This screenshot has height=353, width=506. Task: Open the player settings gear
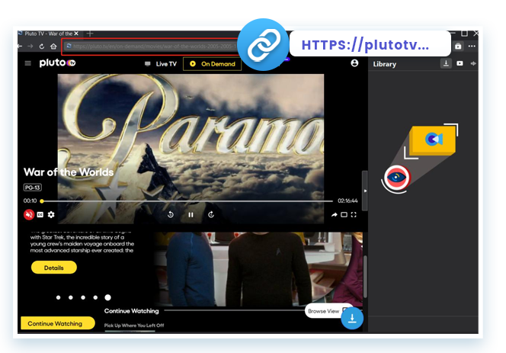coord(51,214)
